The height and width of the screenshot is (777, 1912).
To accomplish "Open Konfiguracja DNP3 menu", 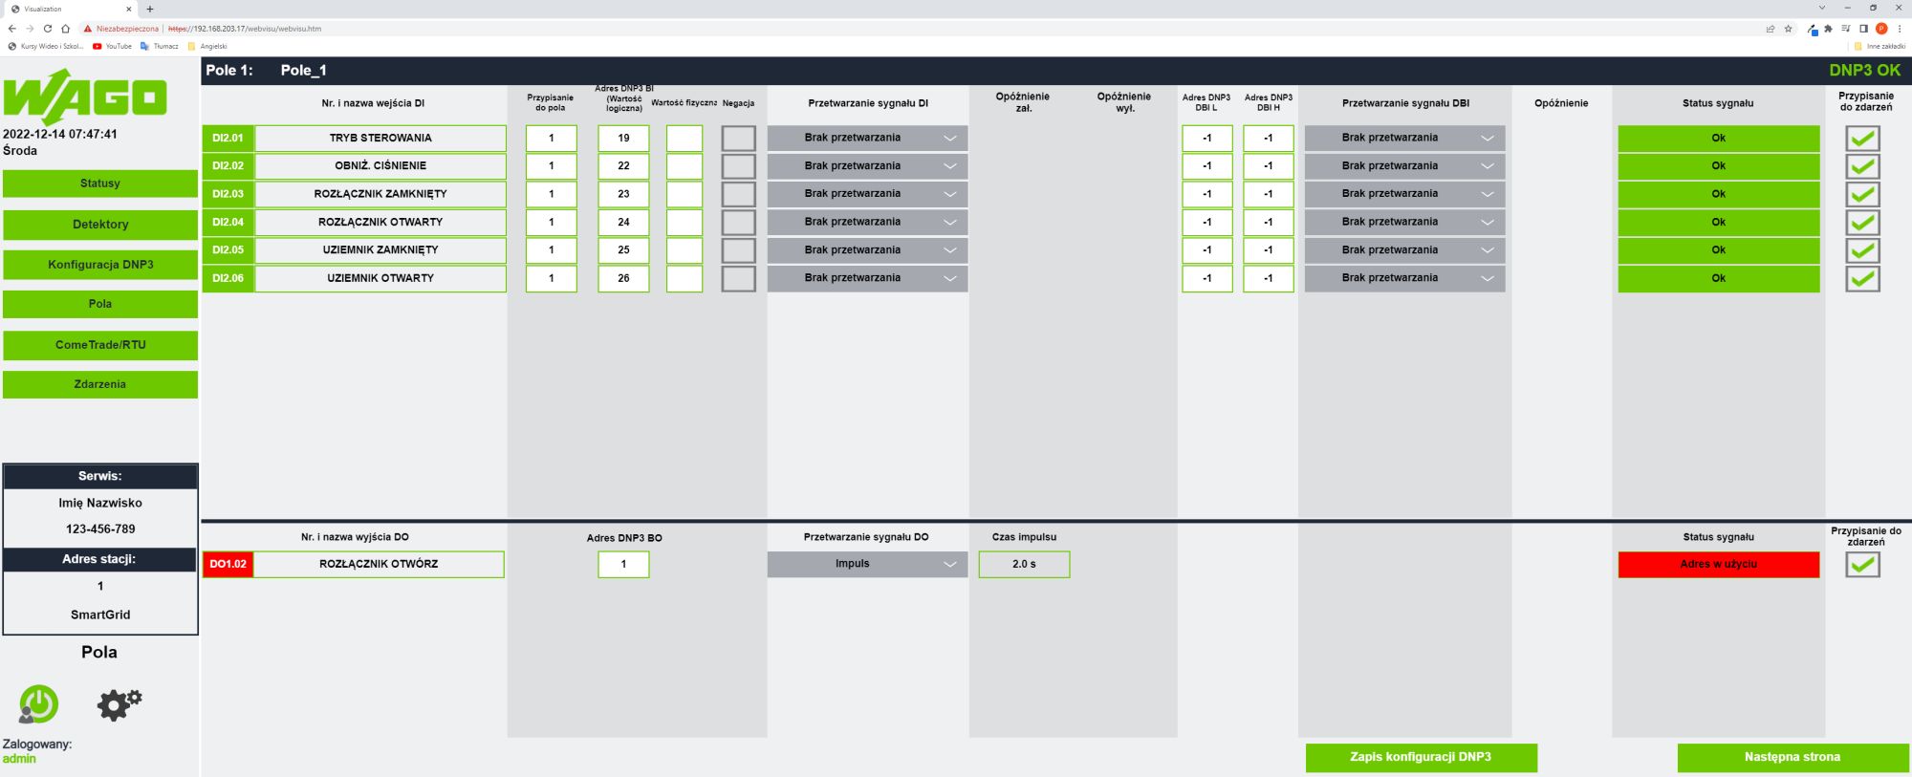I will click(100, 265).
